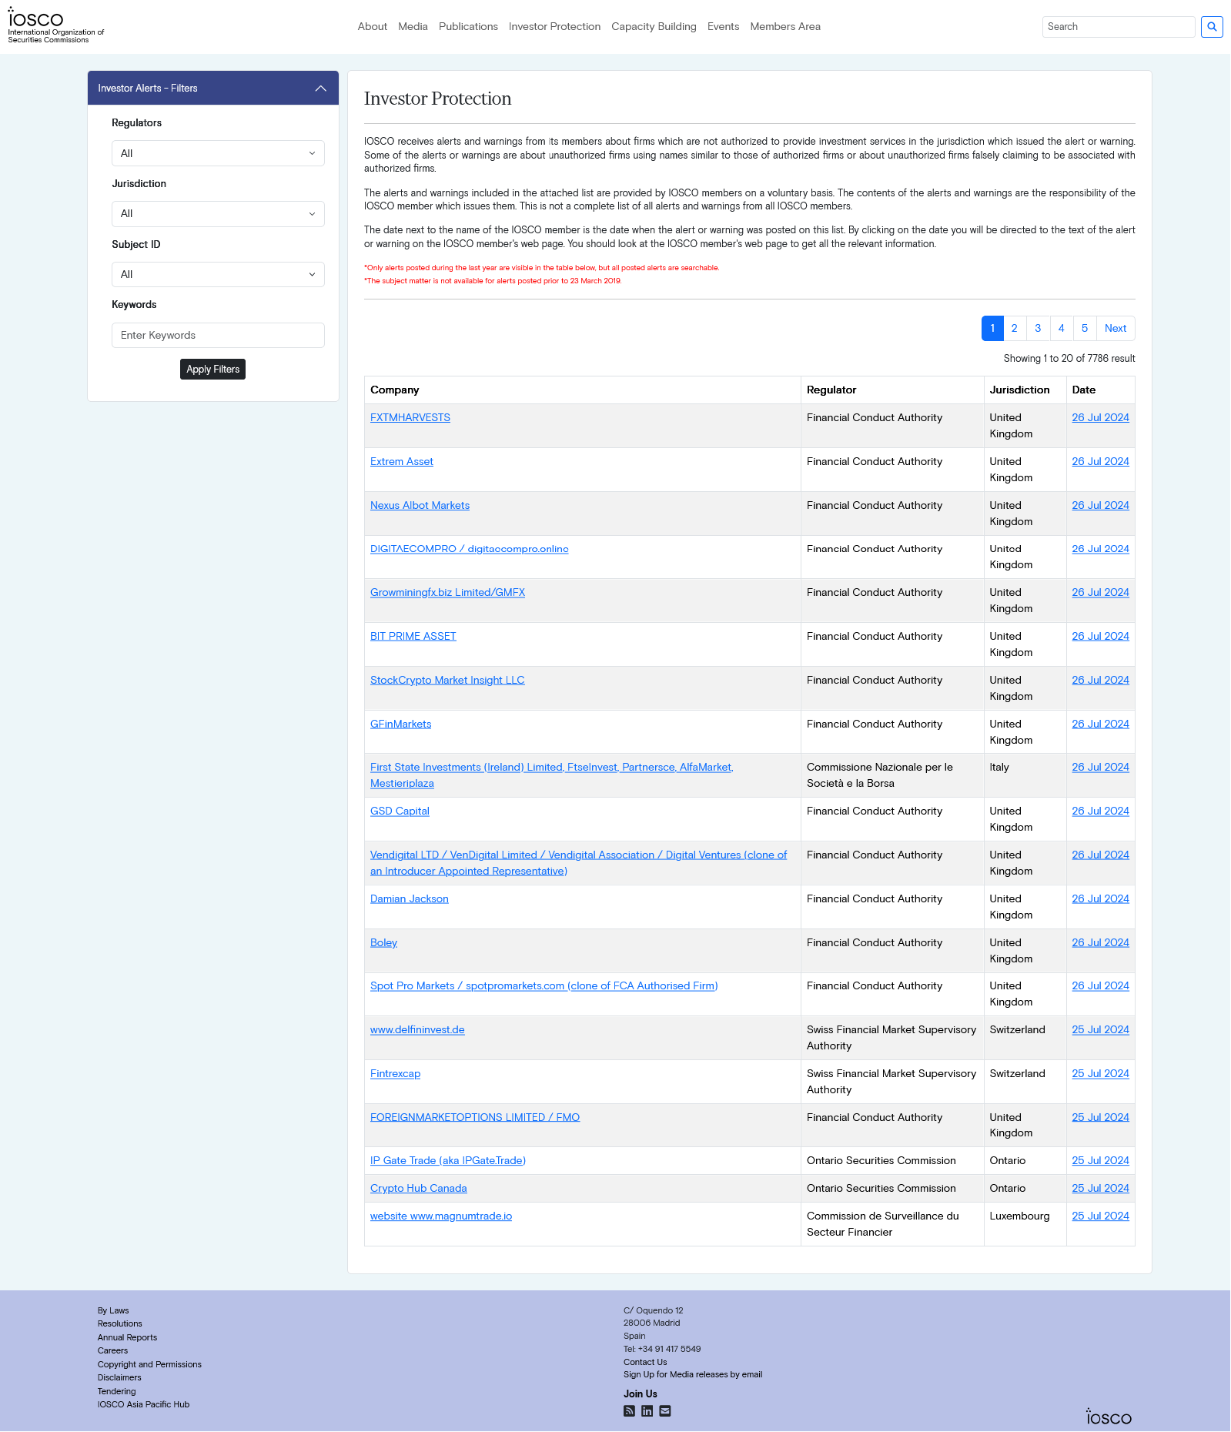Open the Capacity Building menu
The width and height of the screenshot is (1231, 1432).
click(654, 27)
